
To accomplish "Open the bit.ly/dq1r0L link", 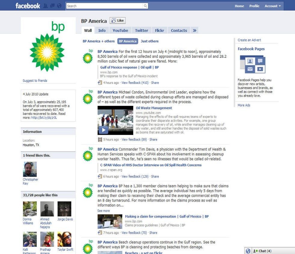I will click(44, 118).
